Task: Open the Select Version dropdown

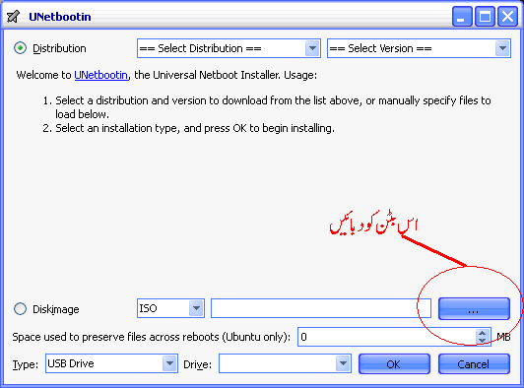Action: (x=419, y=48)
